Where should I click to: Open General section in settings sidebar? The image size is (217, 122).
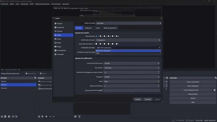point(63,24)
